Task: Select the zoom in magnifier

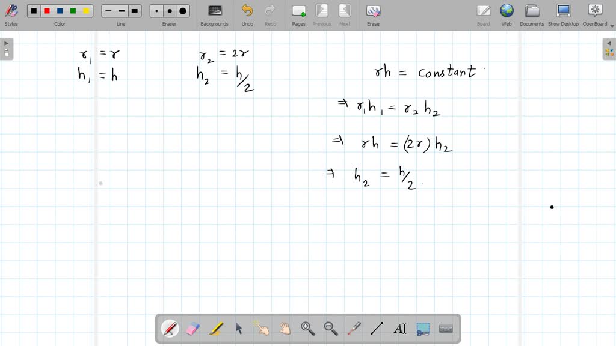Action: [307, 329]
